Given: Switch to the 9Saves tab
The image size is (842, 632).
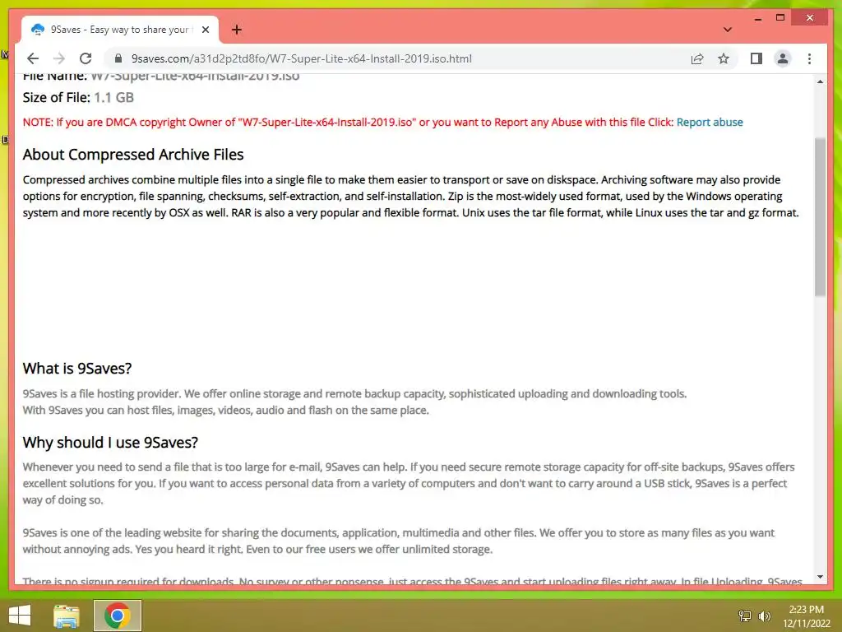Looking at the screenshot, I should click(x=119, y=30).
